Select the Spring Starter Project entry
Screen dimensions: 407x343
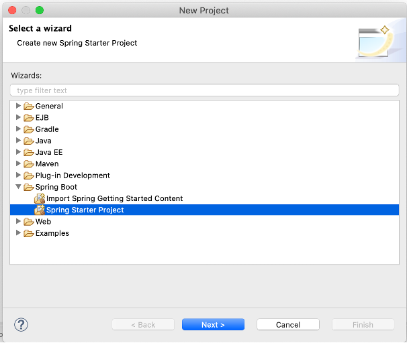tap(85, 210)
